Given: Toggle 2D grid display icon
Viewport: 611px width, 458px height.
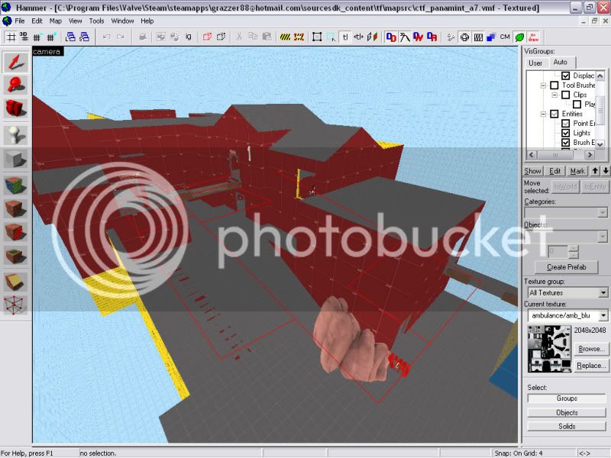Looking at the screenshot, I should [x=11, y=37].
